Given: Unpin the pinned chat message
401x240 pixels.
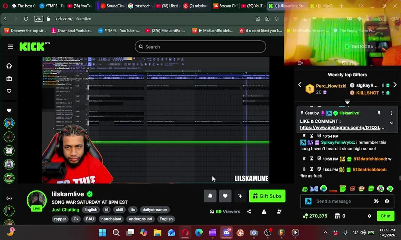Looking at the screenshot, I should (x=379, y=113).
